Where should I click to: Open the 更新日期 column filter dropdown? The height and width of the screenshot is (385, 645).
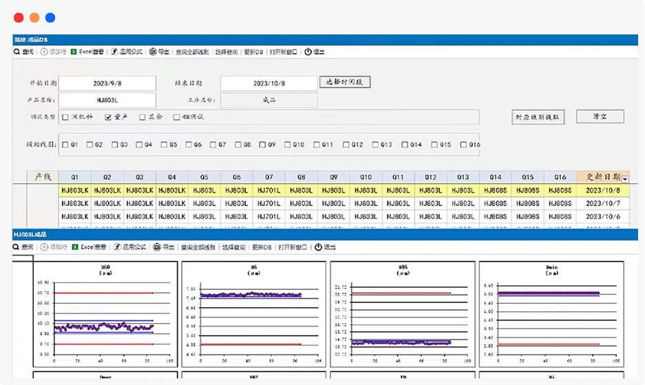pyautogui.click(x=625, y=178)
